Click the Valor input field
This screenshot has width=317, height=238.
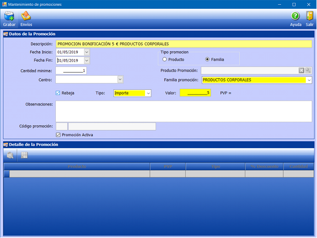195,93
